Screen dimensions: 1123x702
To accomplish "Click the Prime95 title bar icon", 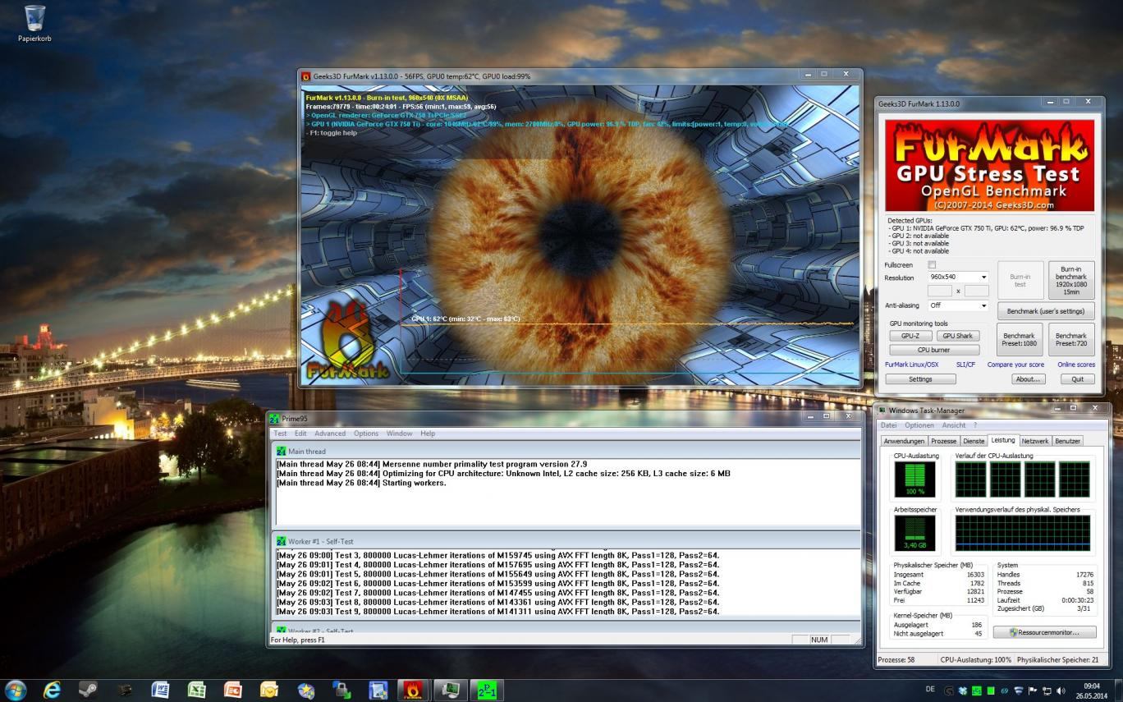I will [x=274, y=419].
